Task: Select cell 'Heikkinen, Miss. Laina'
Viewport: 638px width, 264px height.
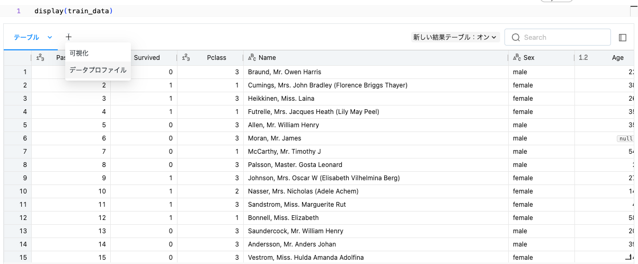Action: point(376,99)
